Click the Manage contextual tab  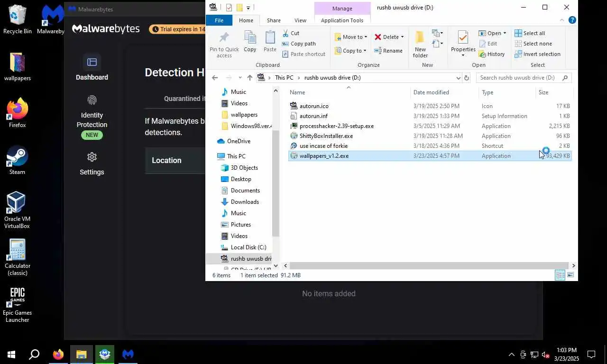pos(342,9)
